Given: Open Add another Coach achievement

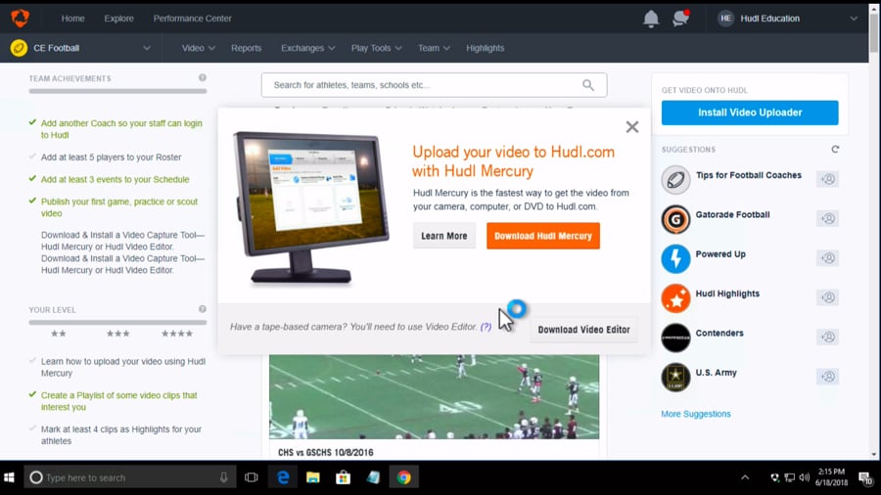Looking at the screenshot, I should (121, 129).
